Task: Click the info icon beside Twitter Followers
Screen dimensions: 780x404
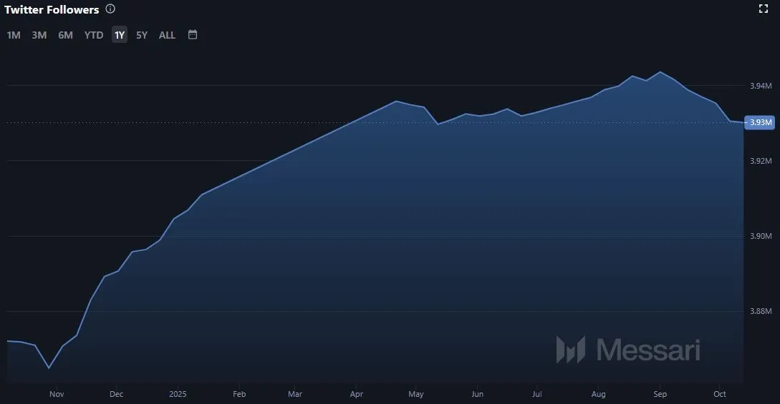Action: tap(110, 9)
